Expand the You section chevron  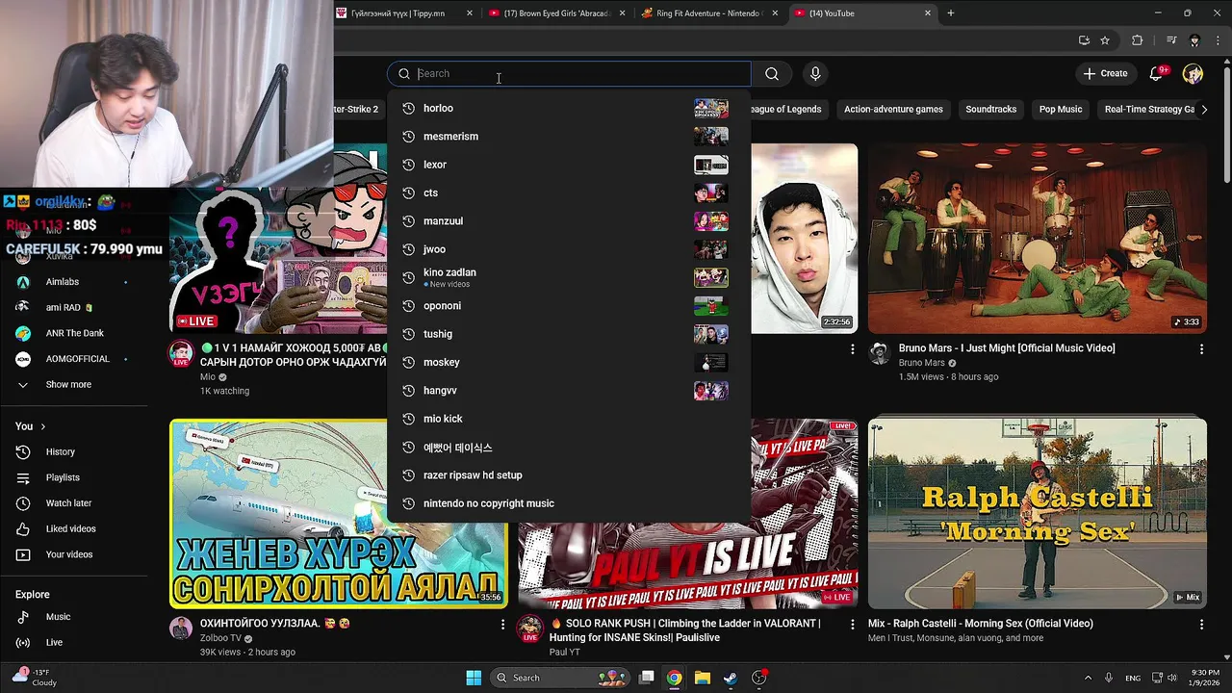pyautogui.click(x=42, y=426)
